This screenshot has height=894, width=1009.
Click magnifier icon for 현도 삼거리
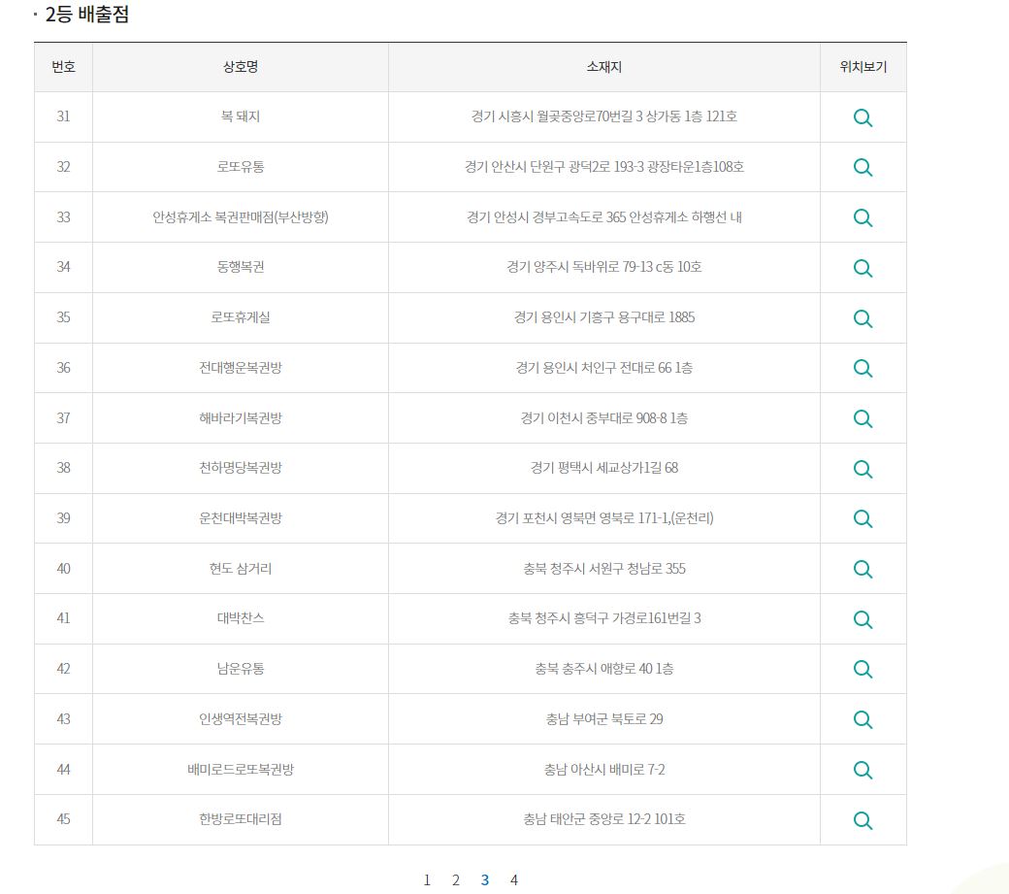pos(863,569)
